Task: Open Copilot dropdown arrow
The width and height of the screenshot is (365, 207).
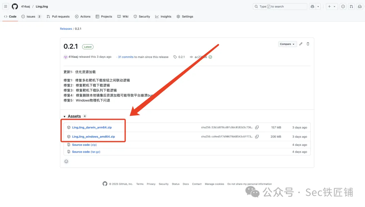Action: (x=318, y=6)
